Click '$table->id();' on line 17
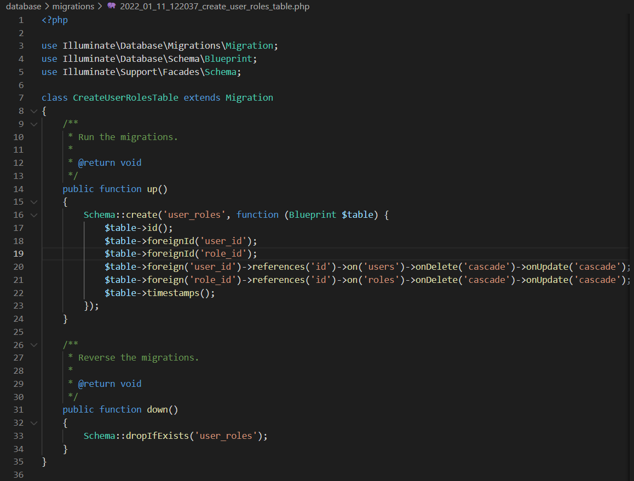This screenshot has width=634, height=481. [x=139, y=228]
